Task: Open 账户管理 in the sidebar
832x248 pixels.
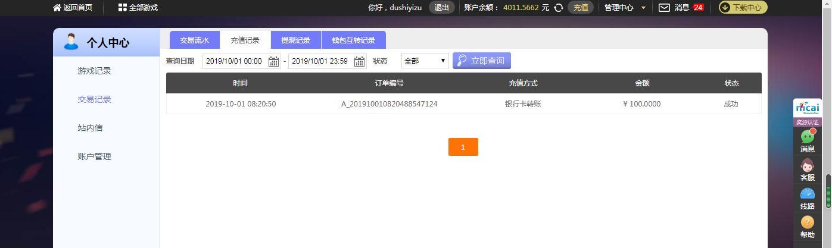Action: 94,156
